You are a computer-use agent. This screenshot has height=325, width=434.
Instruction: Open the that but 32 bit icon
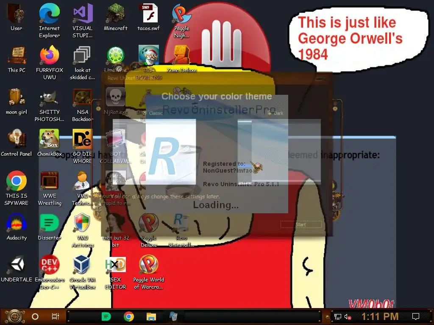(115, 231)
